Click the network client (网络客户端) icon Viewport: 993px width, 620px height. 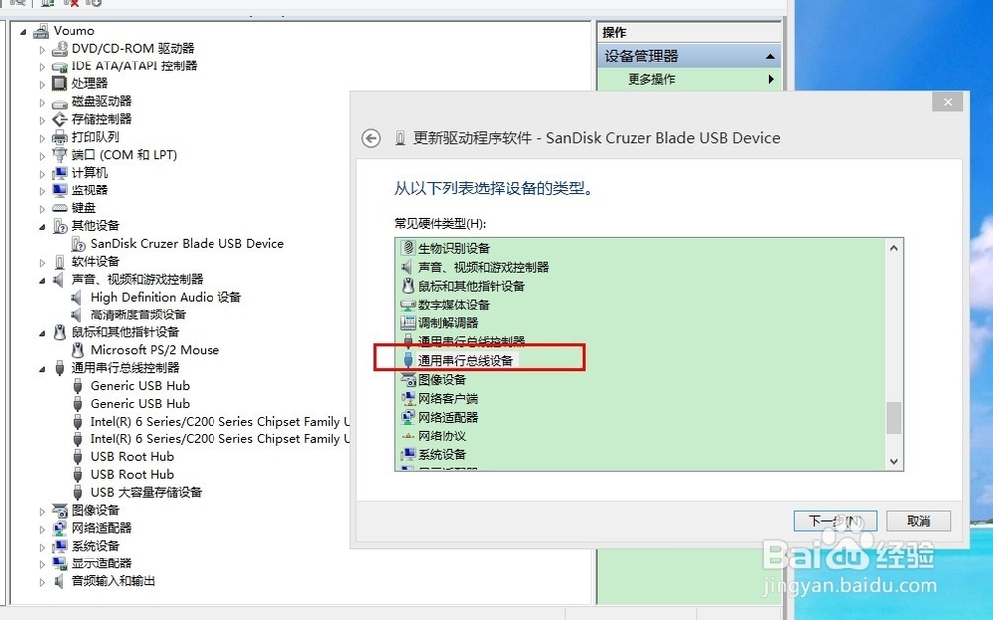click(408, 399)
